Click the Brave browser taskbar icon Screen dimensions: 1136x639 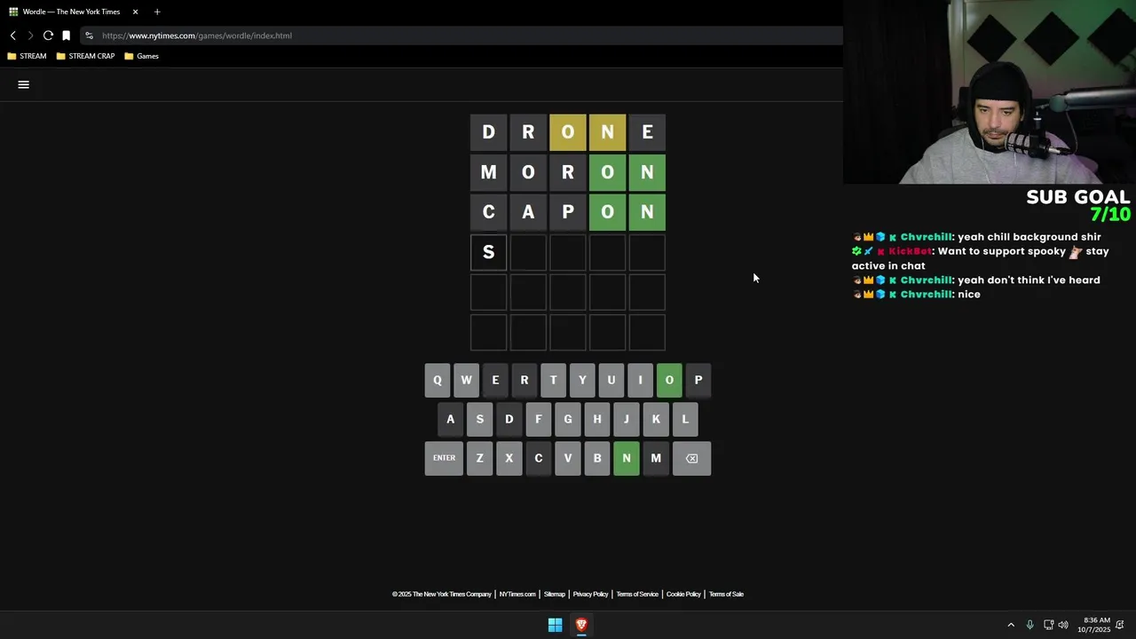(581, 625)
